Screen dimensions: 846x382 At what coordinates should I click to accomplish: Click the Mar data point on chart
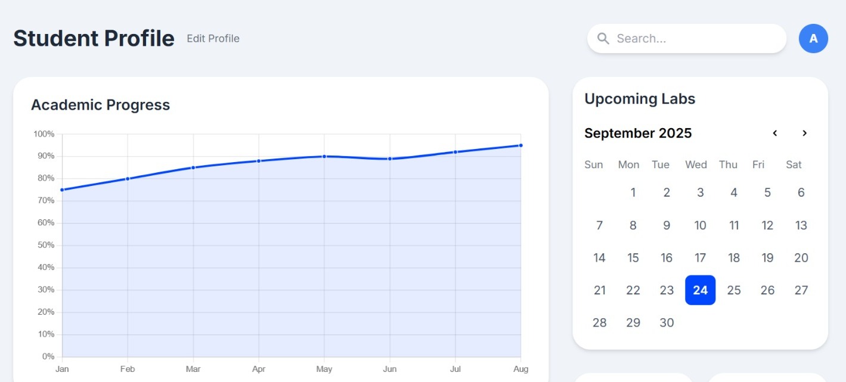tap(193, 167)
